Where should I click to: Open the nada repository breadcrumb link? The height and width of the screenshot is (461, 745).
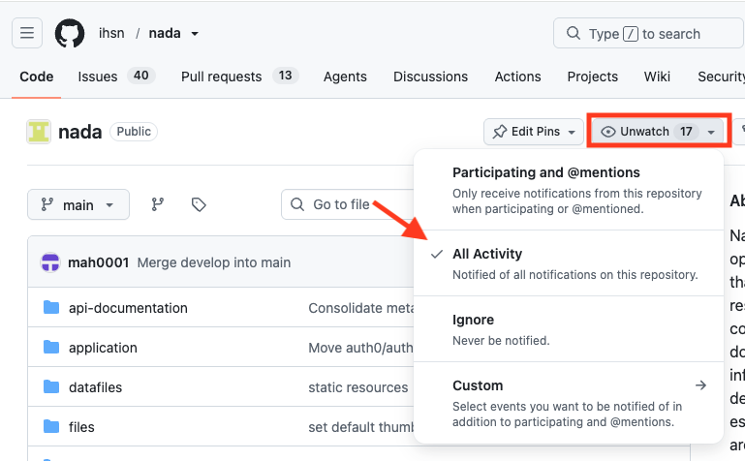tap(165, 33)
